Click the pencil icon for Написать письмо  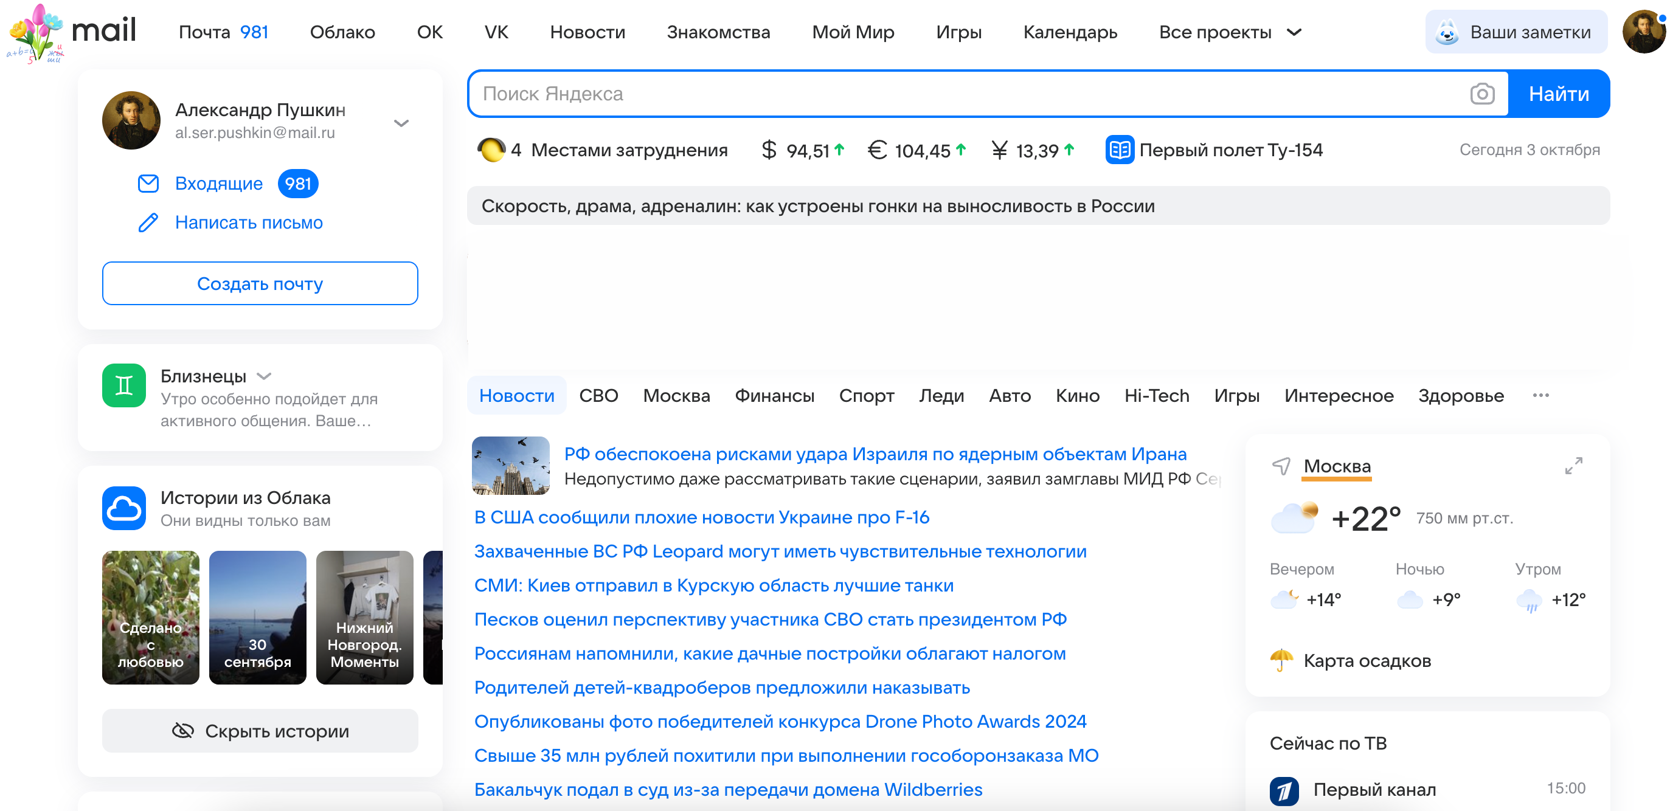tap(148, 223)
